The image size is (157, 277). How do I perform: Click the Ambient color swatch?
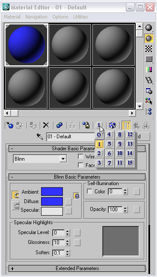(x=52, y=192)
